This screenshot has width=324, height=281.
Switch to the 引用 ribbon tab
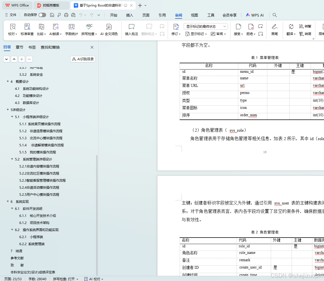pyautogui.click(x=162, y=15)
